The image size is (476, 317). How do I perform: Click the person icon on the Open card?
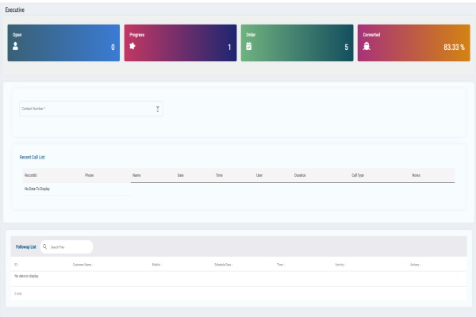(15, 47)
